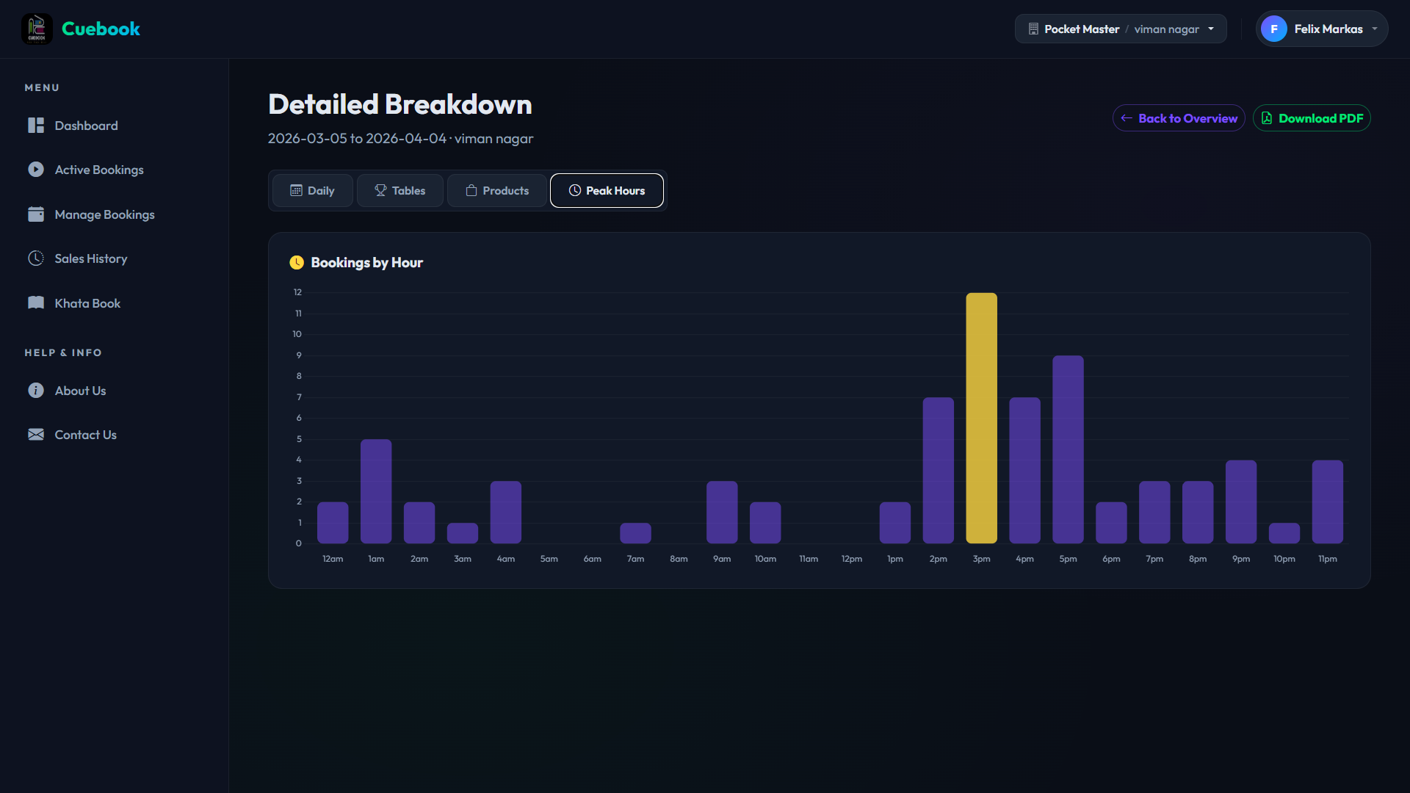This screenshot has width=1410, height=793.
Task: Click the Active Bookings play icon
Action: (36, 170)
